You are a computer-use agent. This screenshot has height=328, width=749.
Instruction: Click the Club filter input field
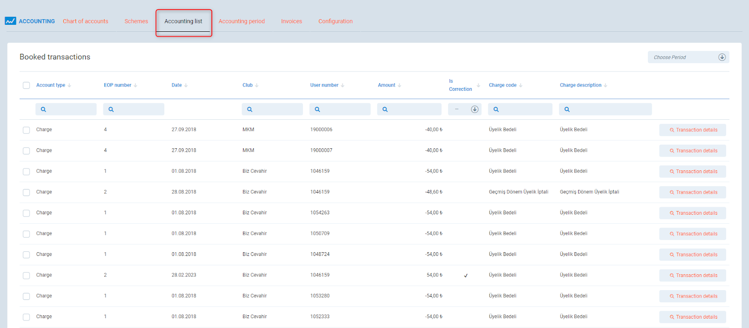click(276, 109)
